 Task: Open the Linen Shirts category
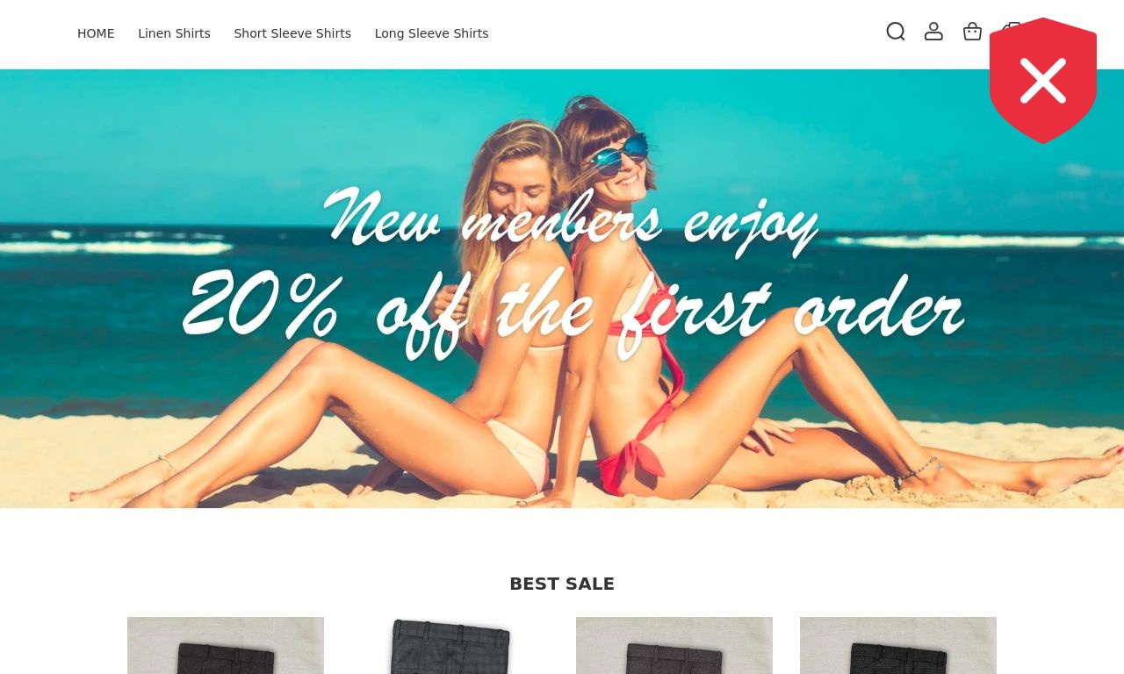pyautogui.click(x=174, y=33)
